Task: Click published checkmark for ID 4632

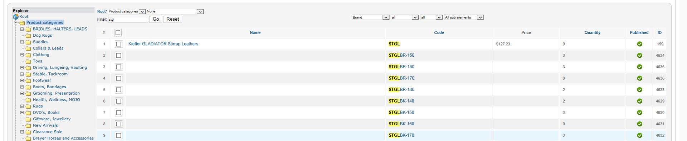Action: pos(639,135)
